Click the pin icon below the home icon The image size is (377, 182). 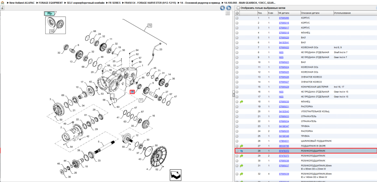2,8
